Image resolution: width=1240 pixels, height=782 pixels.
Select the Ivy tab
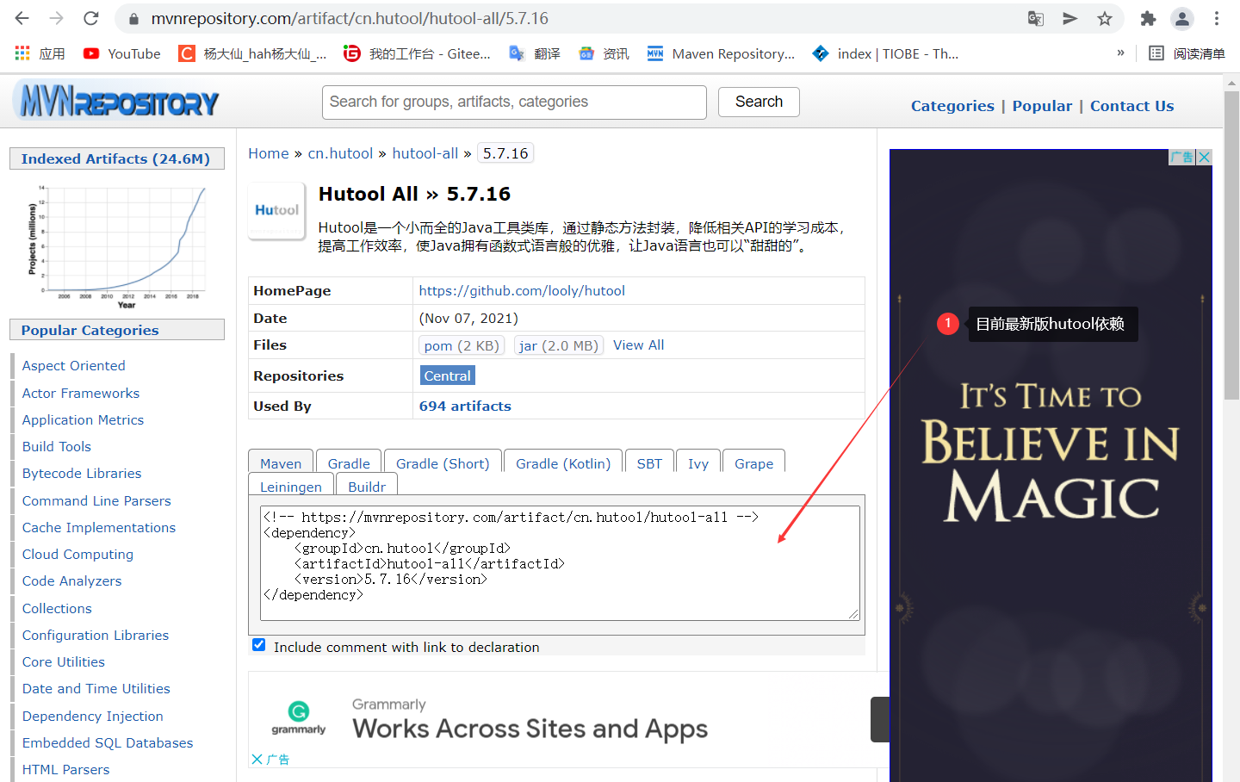point(698,462)
